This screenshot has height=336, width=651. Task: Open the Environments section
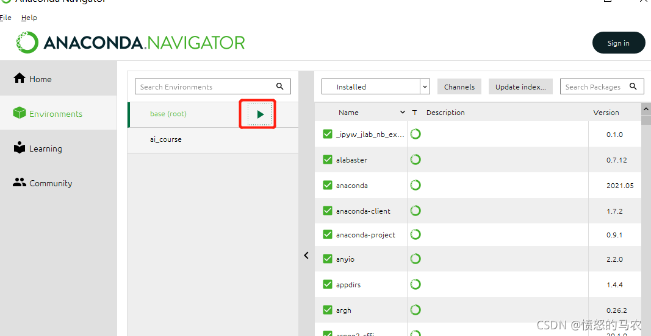click(x=58, y=113)
